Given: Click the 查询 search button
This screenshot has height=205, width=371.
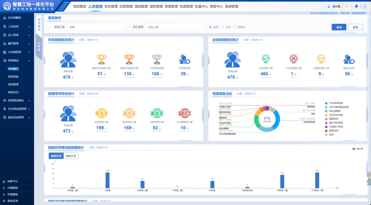Looking at the screenshot, I should tap(339, 27).
